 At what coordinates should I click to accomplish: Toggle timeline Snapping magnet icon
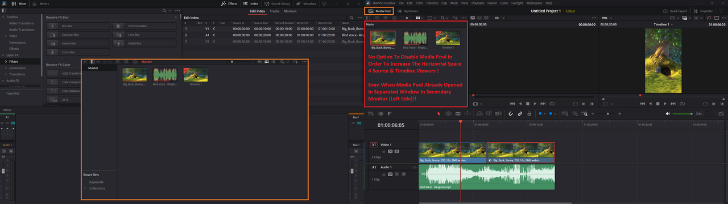(x=510, y=113)
